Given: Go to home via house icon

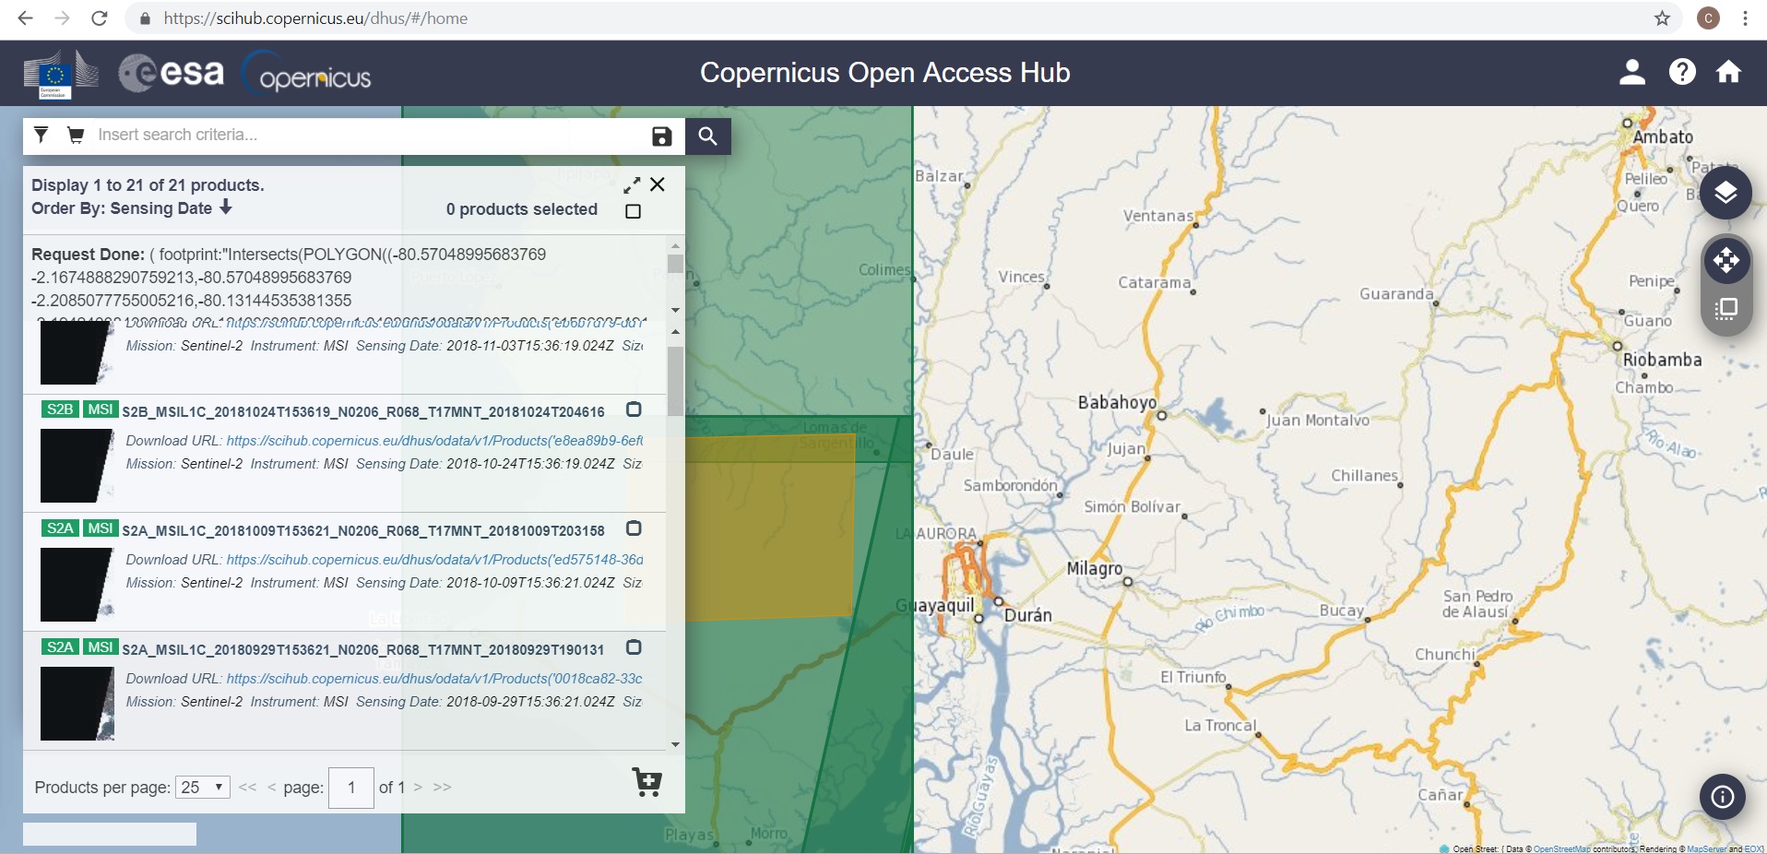Looking at the screenshot, I should pyautogui.click(x=1728, y=72).
